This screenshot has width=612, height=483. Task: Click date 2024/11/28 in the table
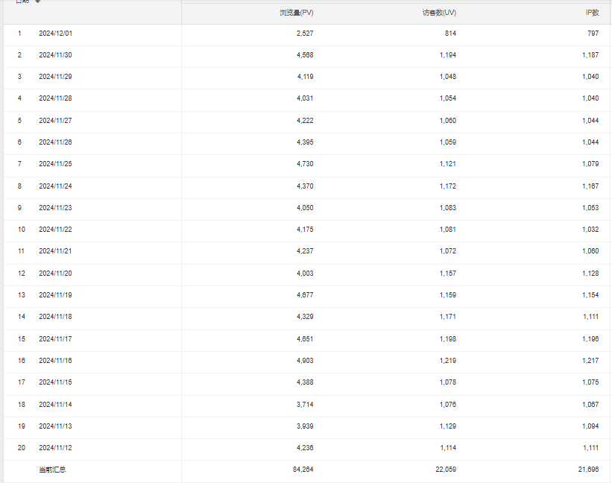[x=55, y=98]
